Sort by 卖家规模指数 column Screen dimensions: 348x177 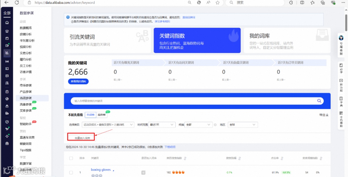point(321,158)
